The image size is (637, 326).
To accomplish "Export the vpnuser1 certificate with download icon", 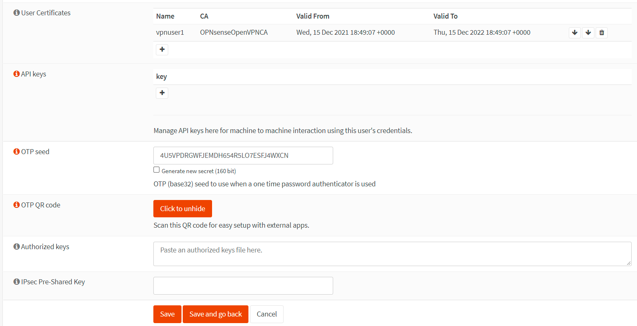I will click(575, 32).
